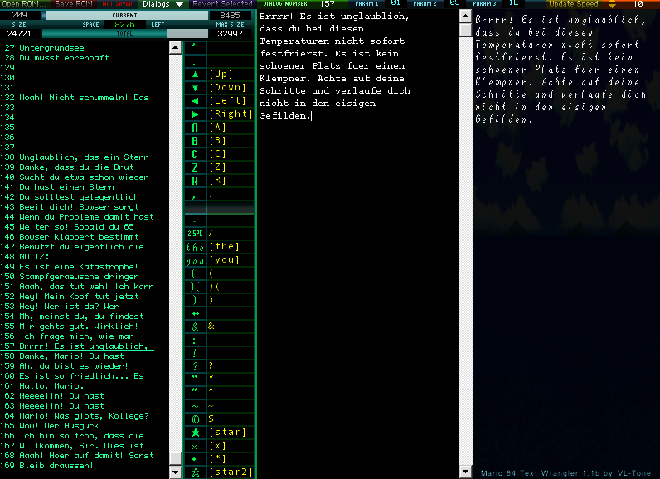Insert the coin $ symbol
Image resolution: width=660 pixels, height=479 pixels.
[195, 419]
